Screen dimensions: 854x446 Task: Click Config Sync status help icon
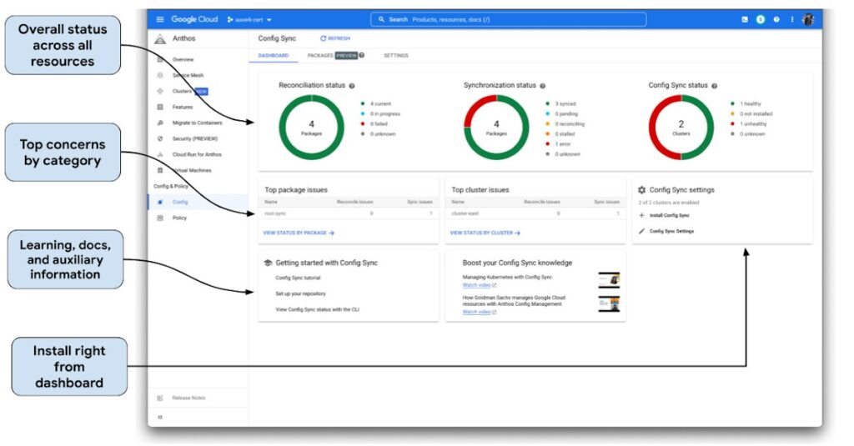[x=714, y=86]
